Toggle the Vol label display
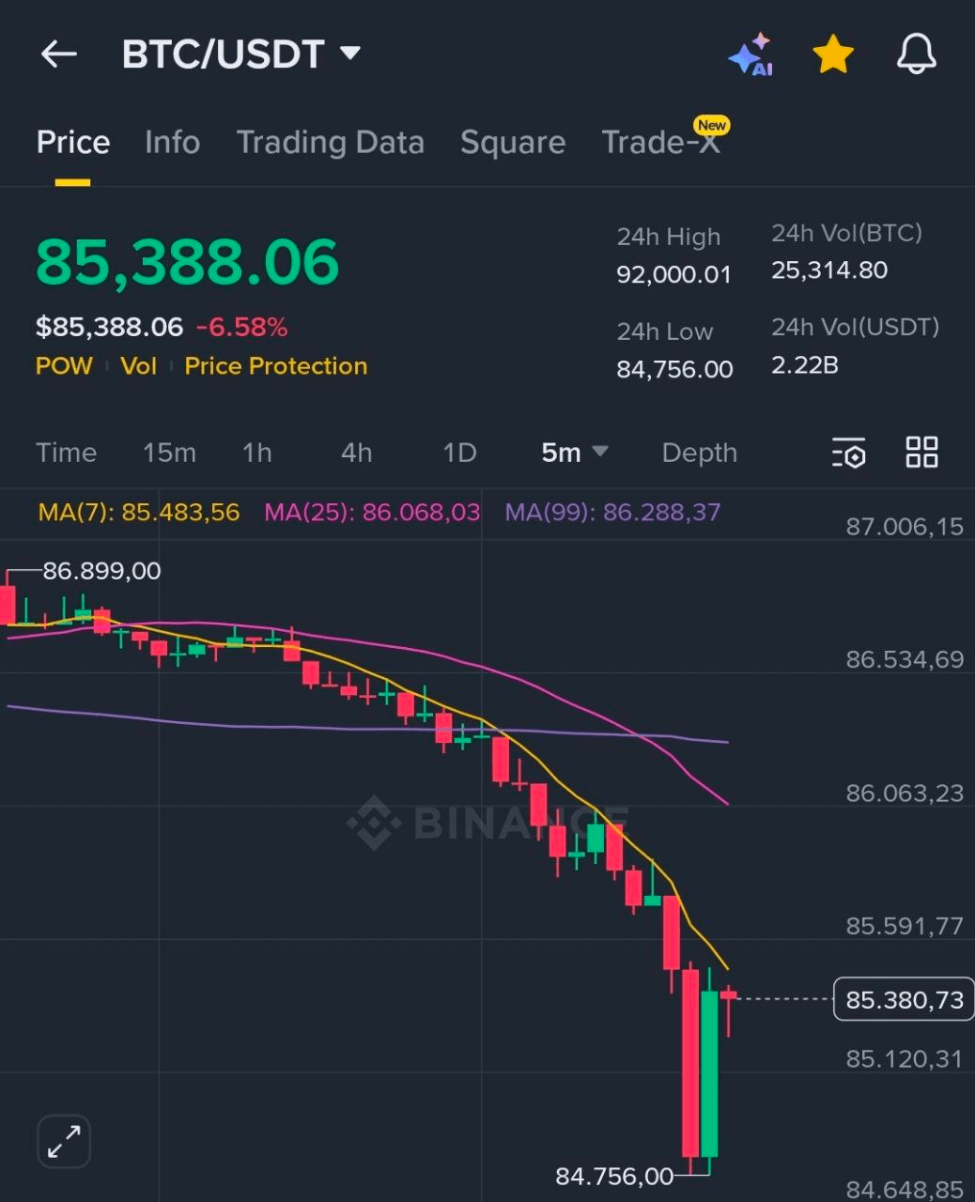 coord(139,366)
